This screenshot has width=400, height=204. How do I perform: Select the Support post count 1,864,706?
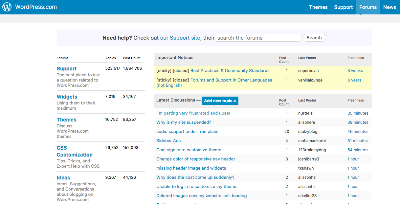pos(132,68)
